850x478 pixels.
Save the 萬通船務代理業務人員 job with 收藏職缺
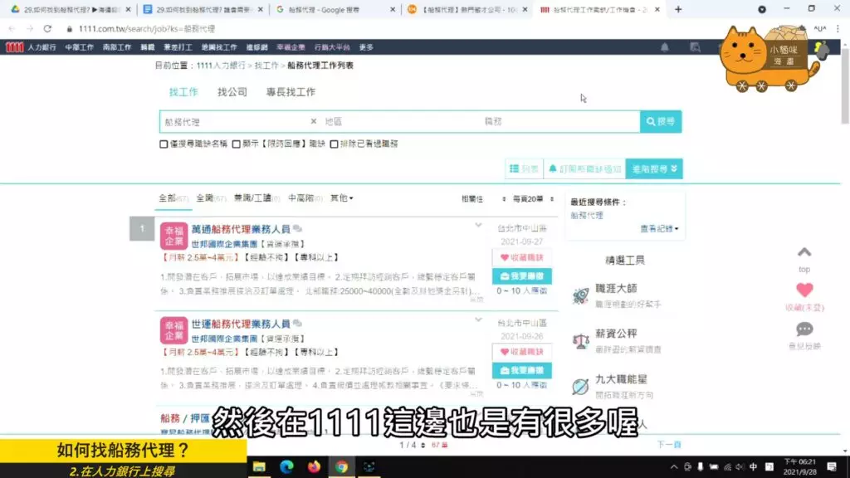pyautogui.click(x=521, y=257)
